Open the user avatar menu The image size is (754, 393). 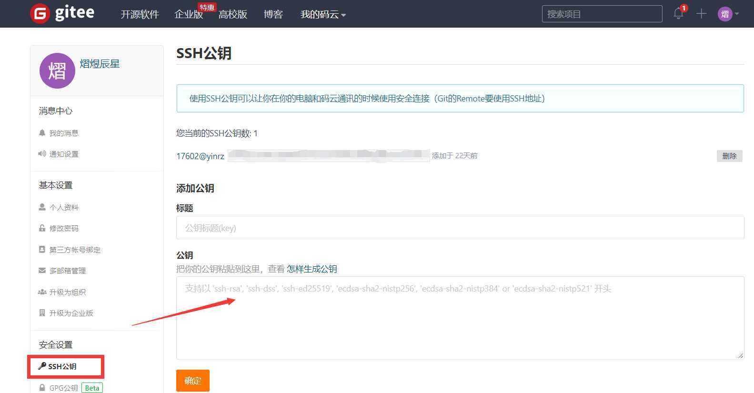[728, 14]
